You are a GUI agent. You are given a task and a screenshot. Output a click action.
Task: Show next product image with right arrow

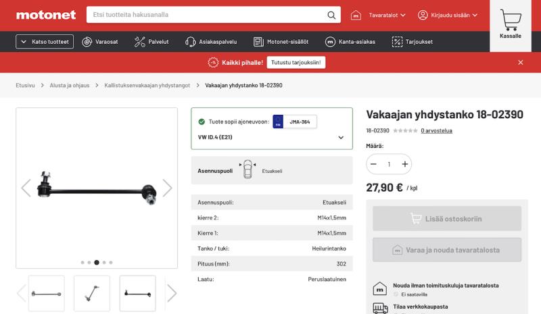click(x=167, y=188)
